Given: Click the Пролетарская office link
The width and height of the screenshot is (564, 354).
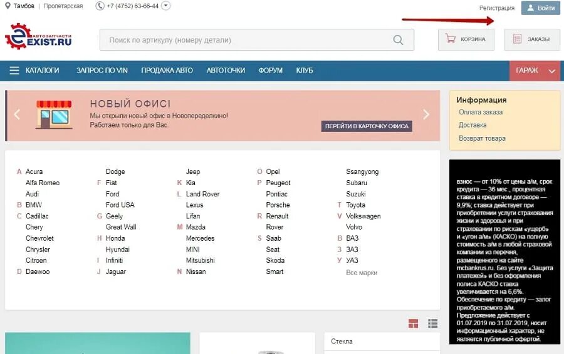Looking at the screenshot, I should [x=63, y=6].
